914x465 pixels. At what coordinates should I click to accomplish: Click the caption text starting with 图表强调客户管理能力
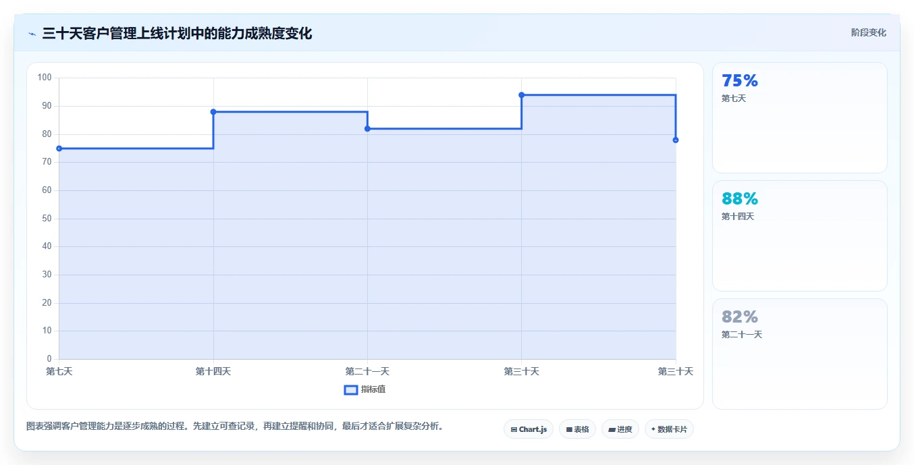tap(235, 427)
